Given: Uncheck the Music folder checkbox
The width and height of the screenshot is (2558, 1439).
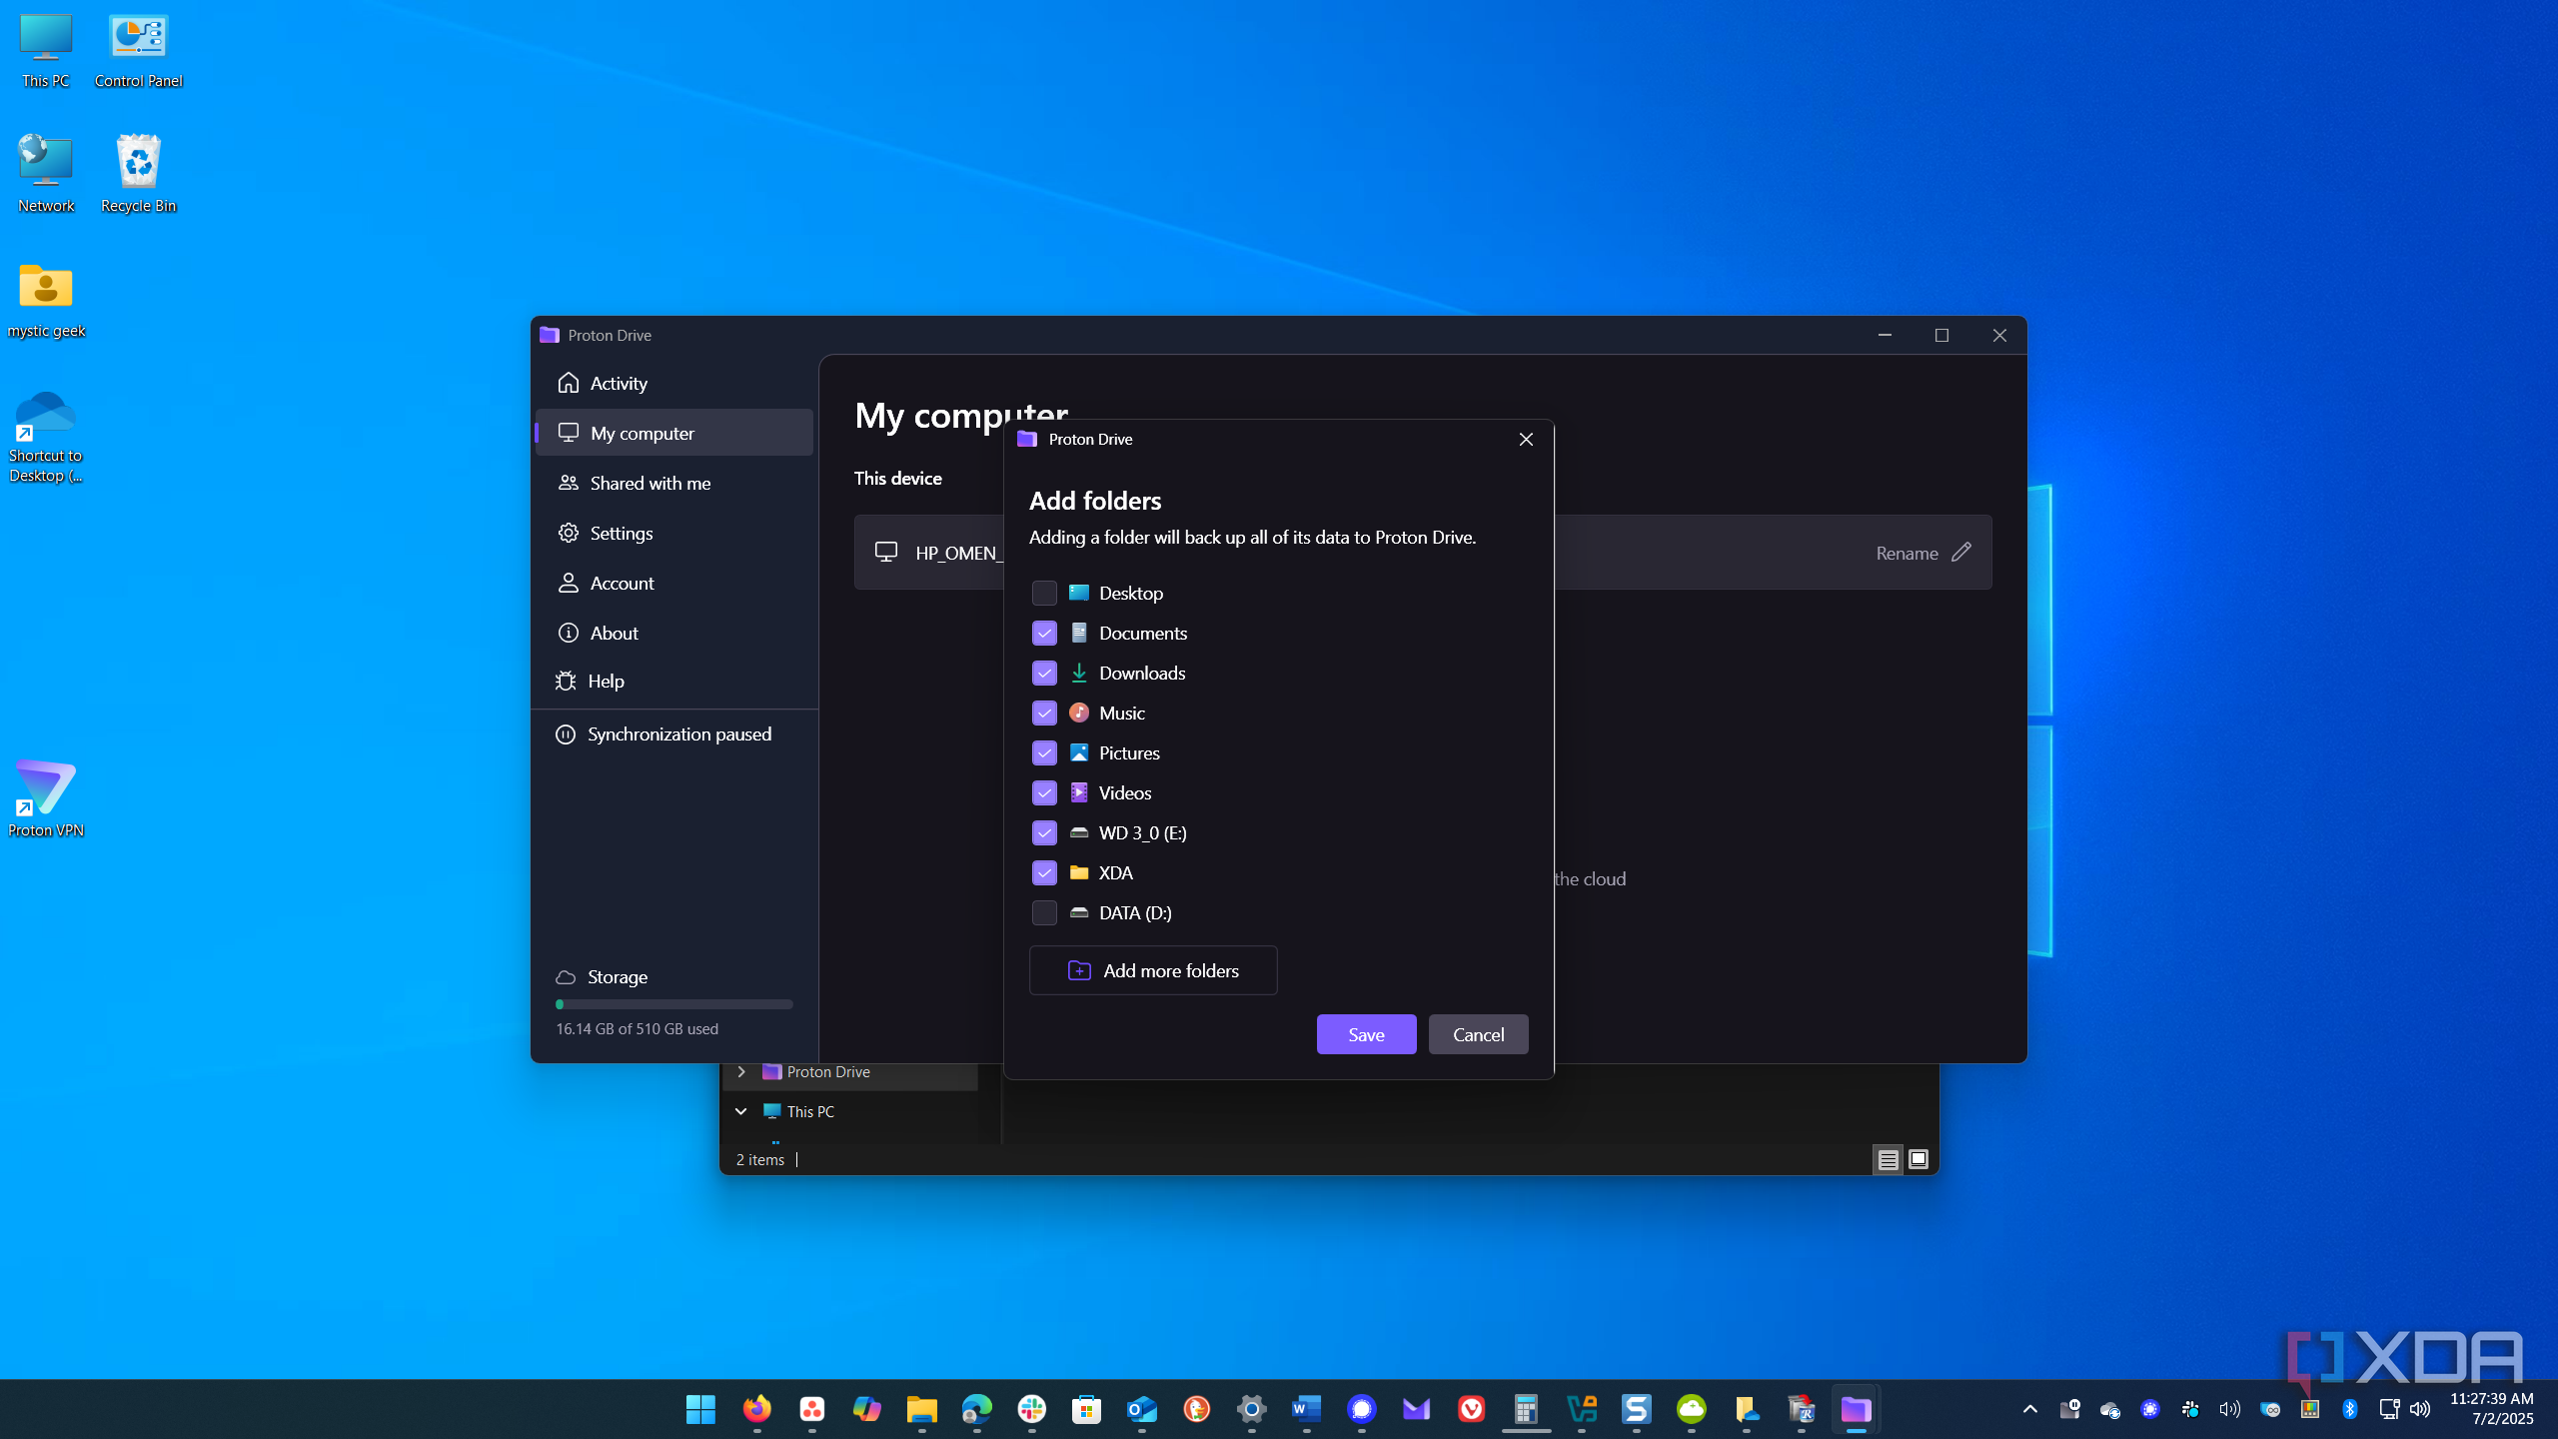Looking at the screenshot, I should point(1044,713).
